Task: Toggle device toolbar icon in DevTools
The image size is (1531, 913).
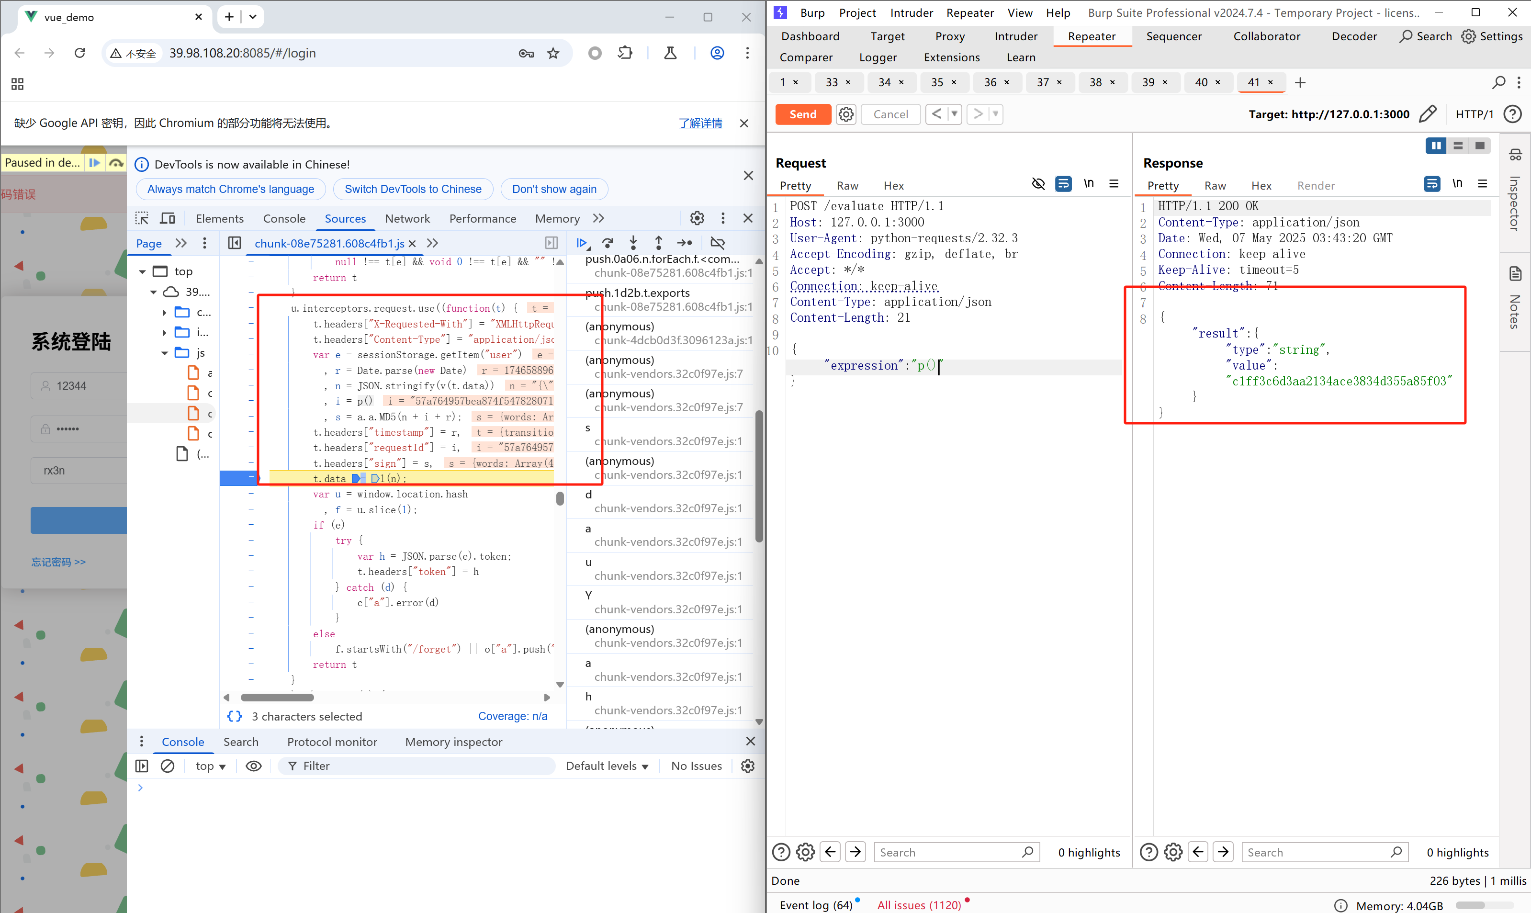Action: (x=167, y=218)
